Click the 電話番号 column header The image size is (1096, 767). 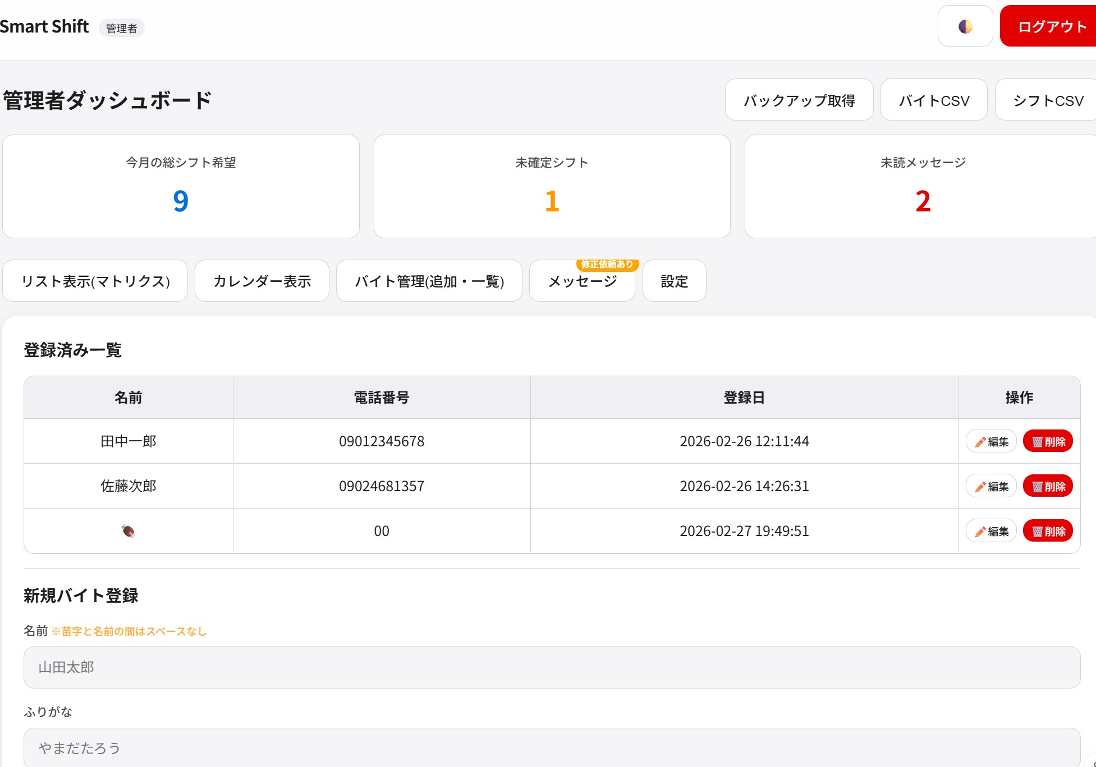[382, 398]
